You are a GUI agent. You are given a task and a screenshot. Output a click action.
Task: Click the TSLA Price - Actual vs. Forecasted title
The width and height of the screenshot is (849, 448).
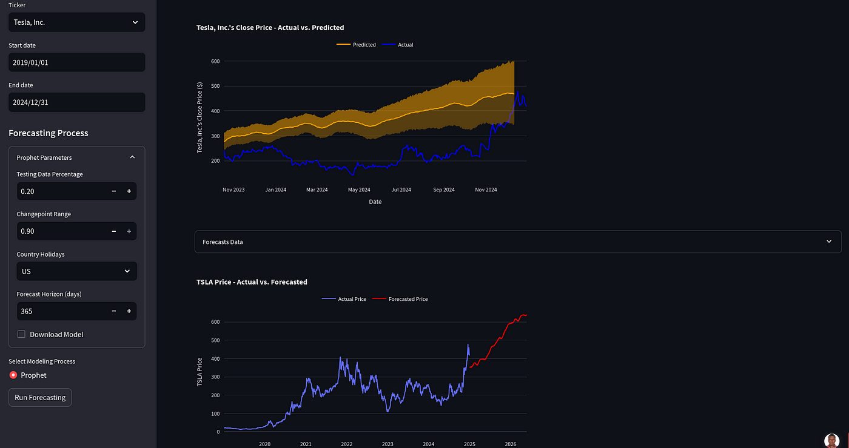tap(252, 282)
